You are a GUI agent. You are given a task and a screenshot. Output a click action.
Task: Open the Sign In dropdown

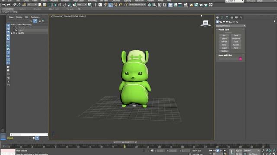click(235, 1)
